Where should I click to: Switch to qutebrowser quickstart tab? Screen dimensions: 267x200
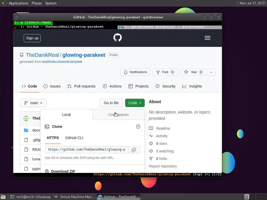[169, 27]
